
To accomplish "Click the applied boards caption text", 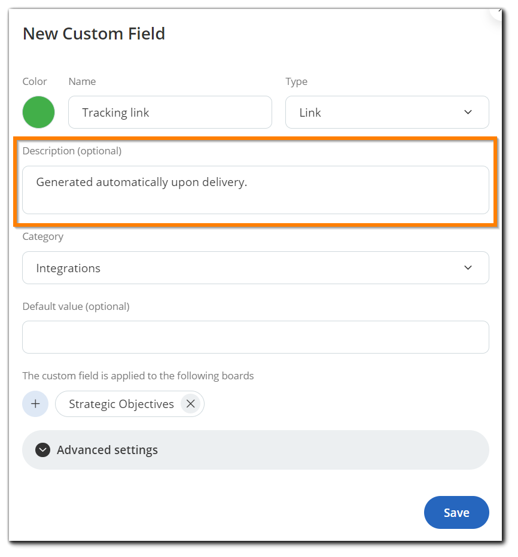I will click(138, 376).
